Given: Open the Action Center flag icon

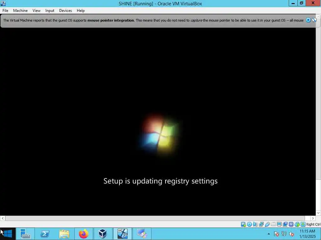Looking at the screenshot, I should [x=276, y=234].
